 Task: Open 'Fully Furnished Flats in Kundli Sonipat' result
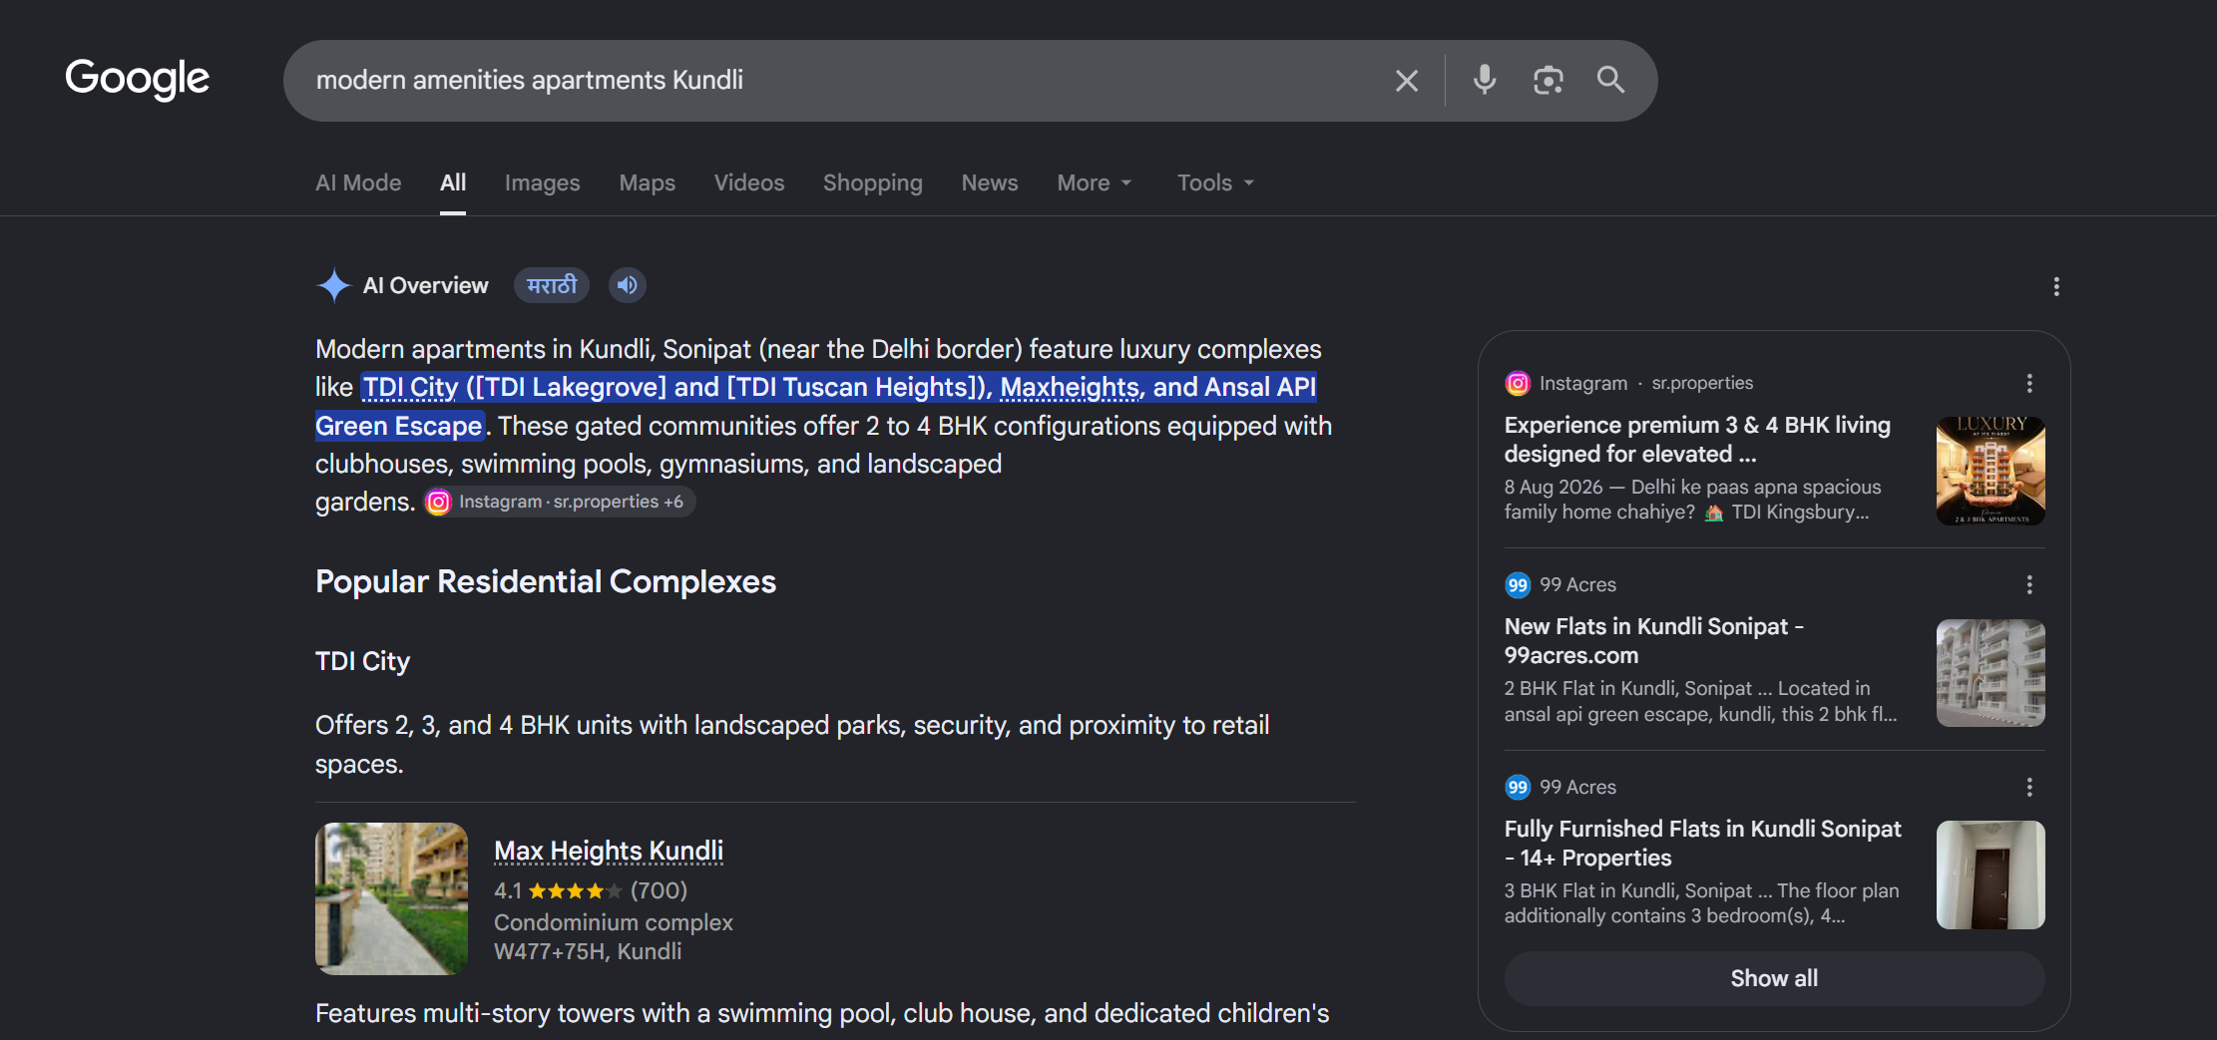click(x=1703, y=844)
